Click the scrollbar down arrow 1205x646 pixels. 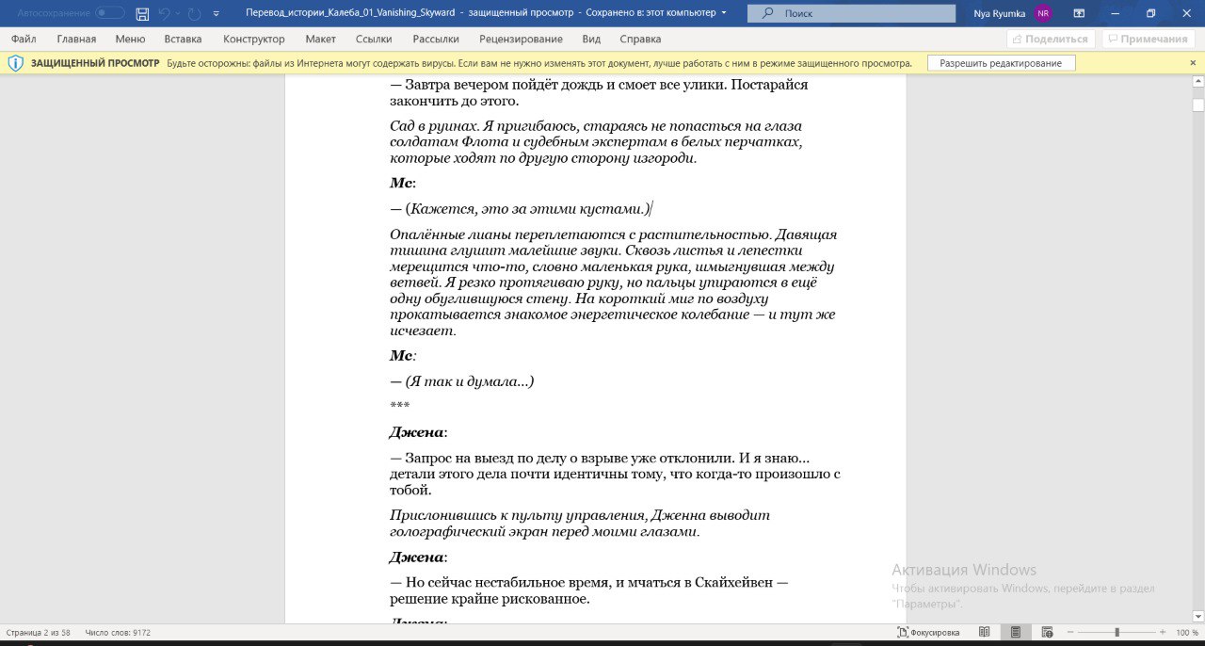[x=1197, y=616]
